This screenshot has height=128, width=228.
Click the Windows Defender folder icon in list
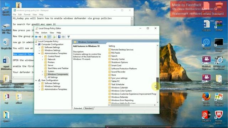click(109, 97)
